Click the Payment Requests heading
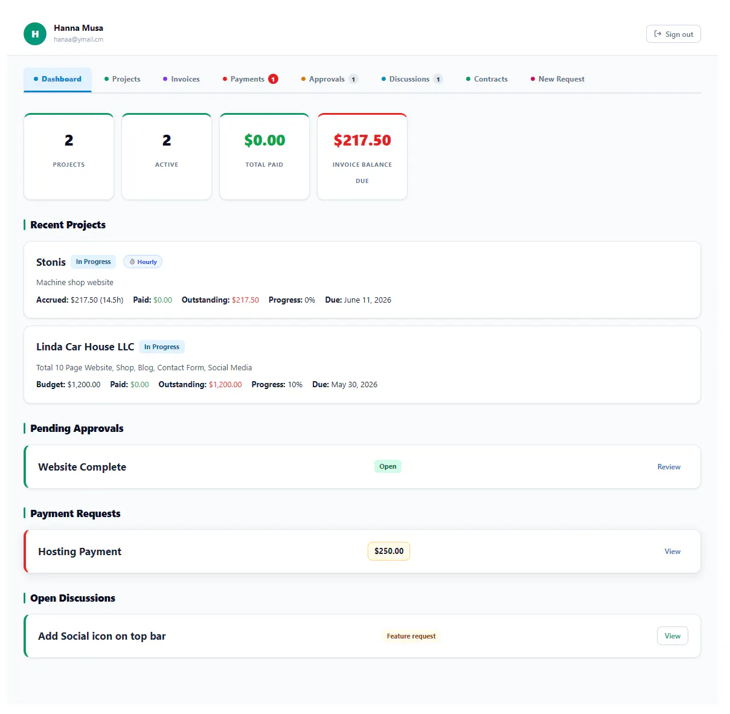This screenshot has height=714, width=730. (75, 513)
